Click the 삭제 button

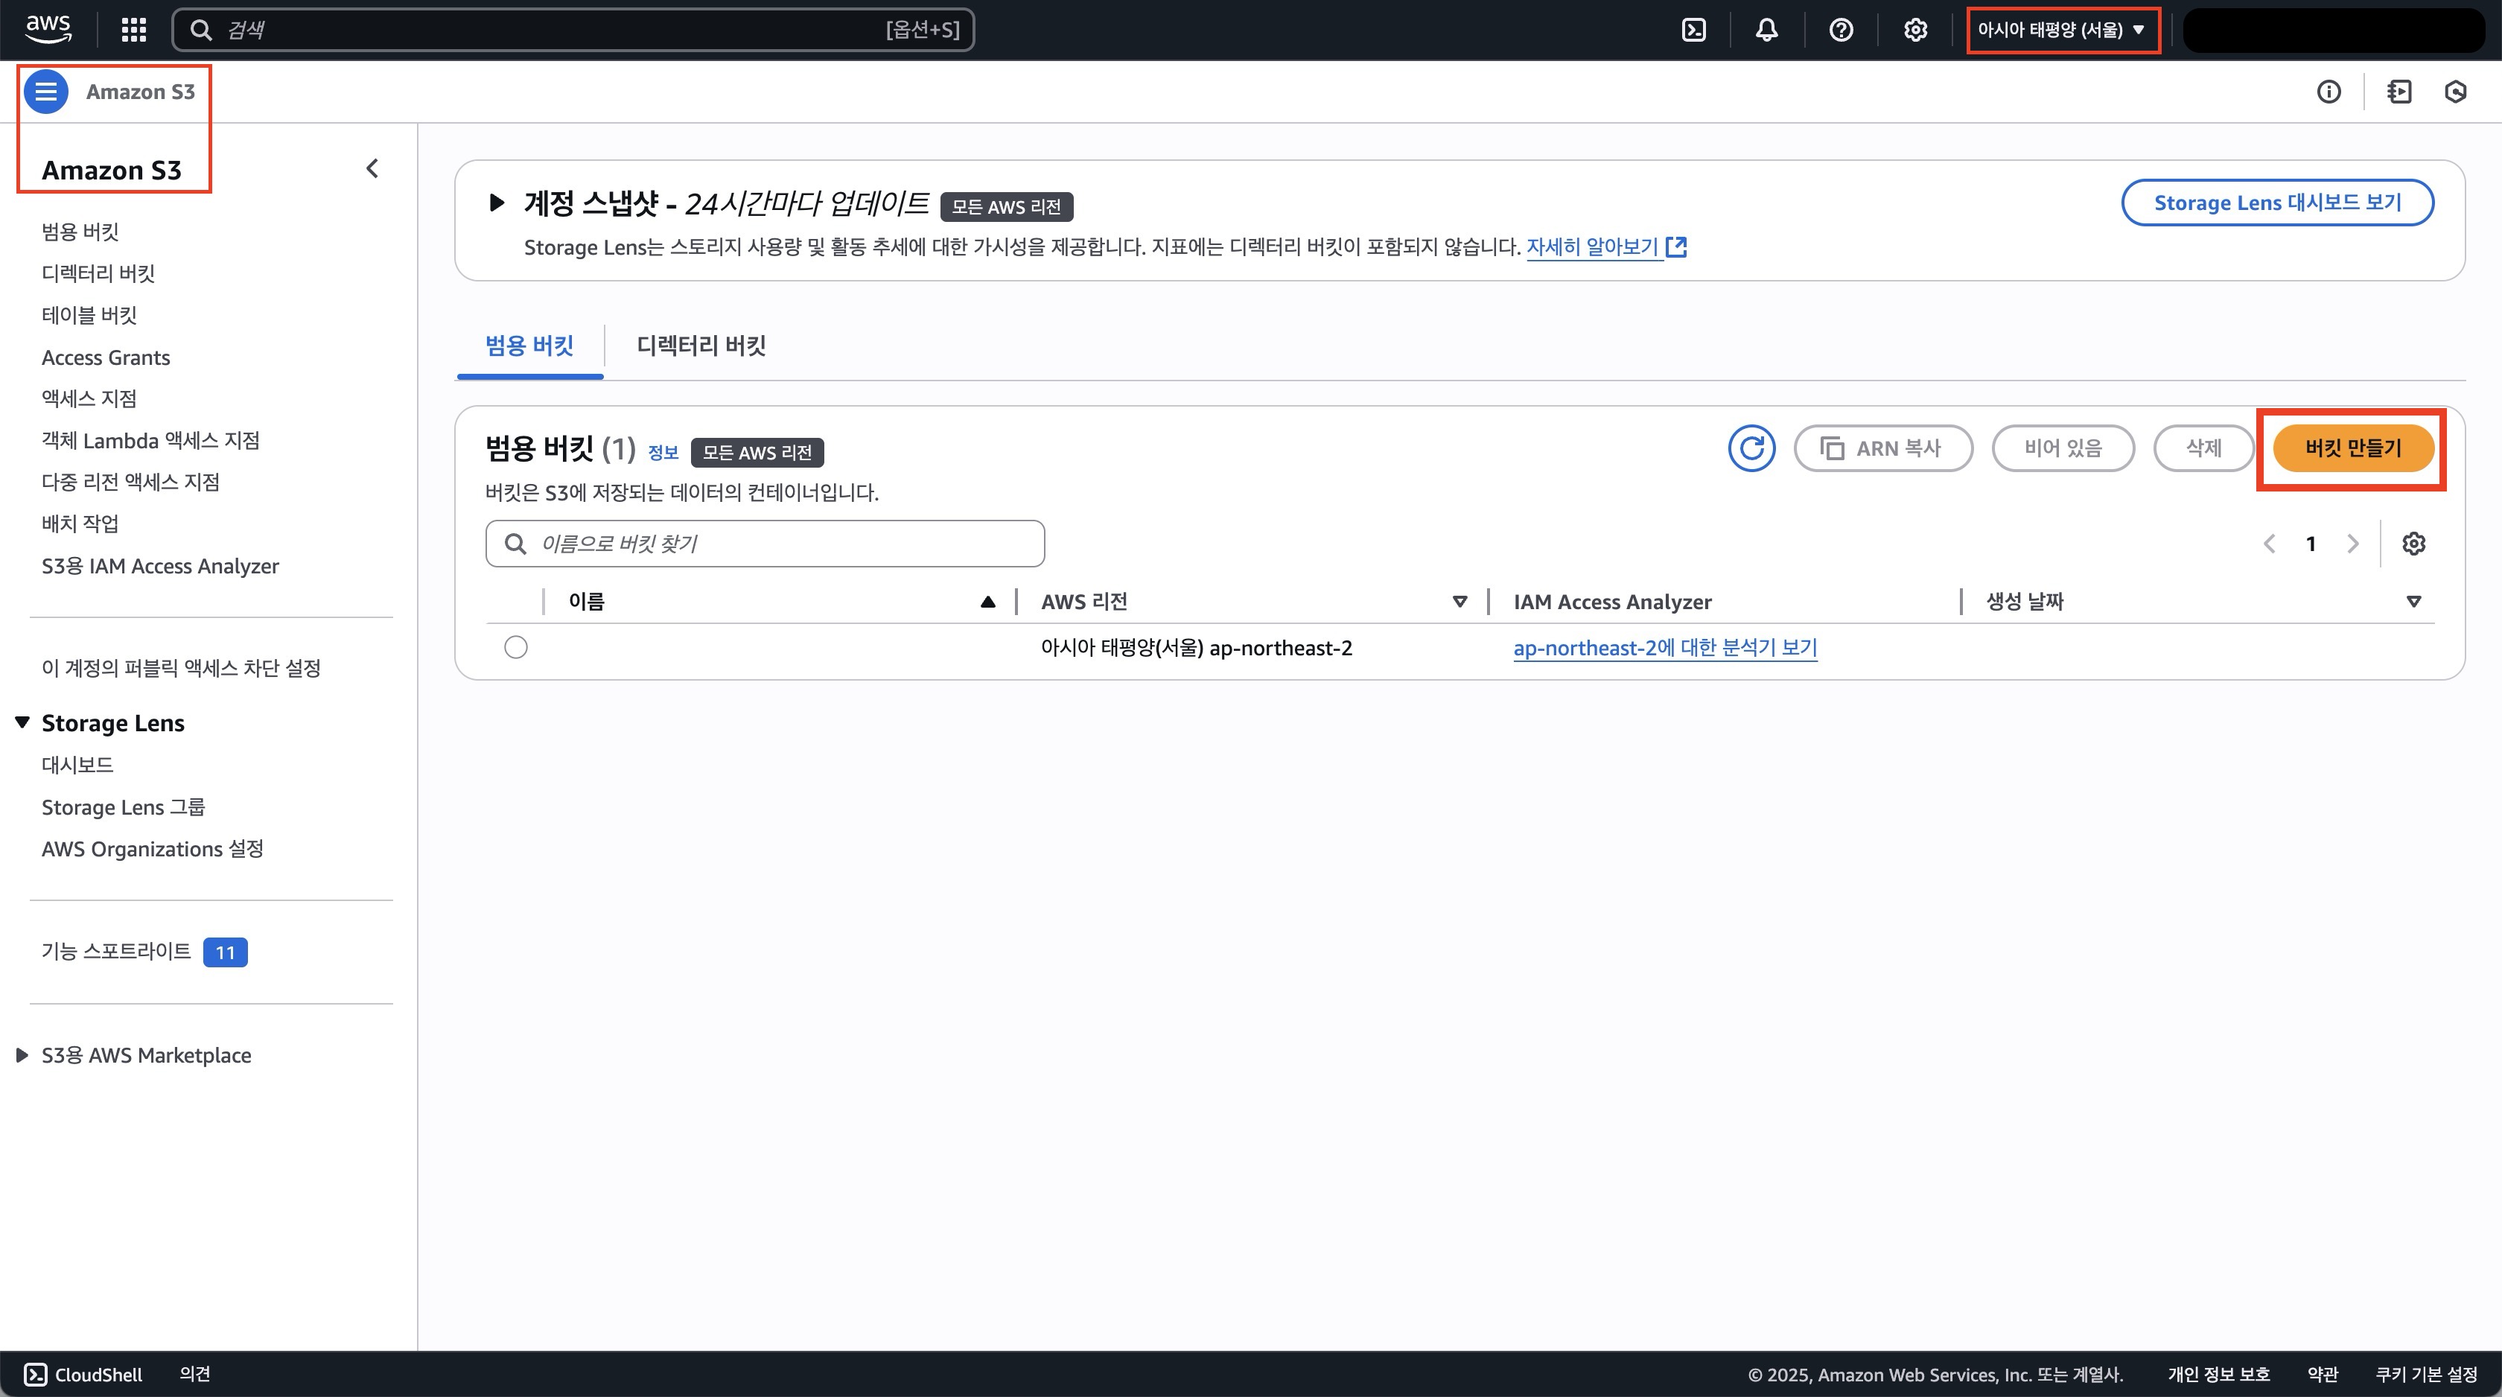(x=2203, y=448)
